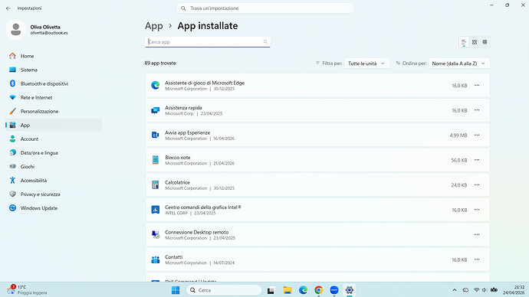529x297 pixels.
Task: Click the App breadcrumb link
Action: click(154, 26)
